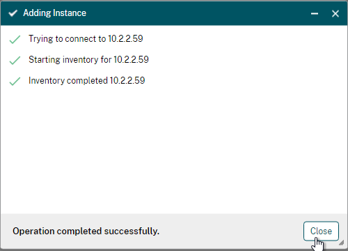This screenshot has height=251, width=348.
Task: Click green checkmark beside Starting inventory
Action: tap(15, 60)
